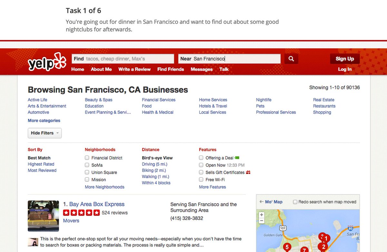Viewport: 387px width, 252px height.
Task: Click the magnifying glass search button
Action: 291,59
